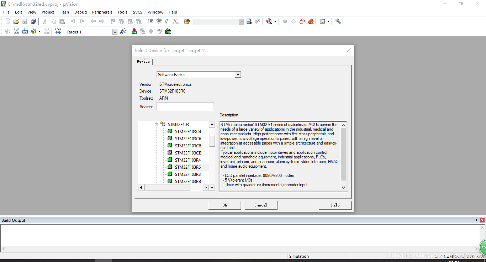Confirm device selection with OK

click(225, 205)
